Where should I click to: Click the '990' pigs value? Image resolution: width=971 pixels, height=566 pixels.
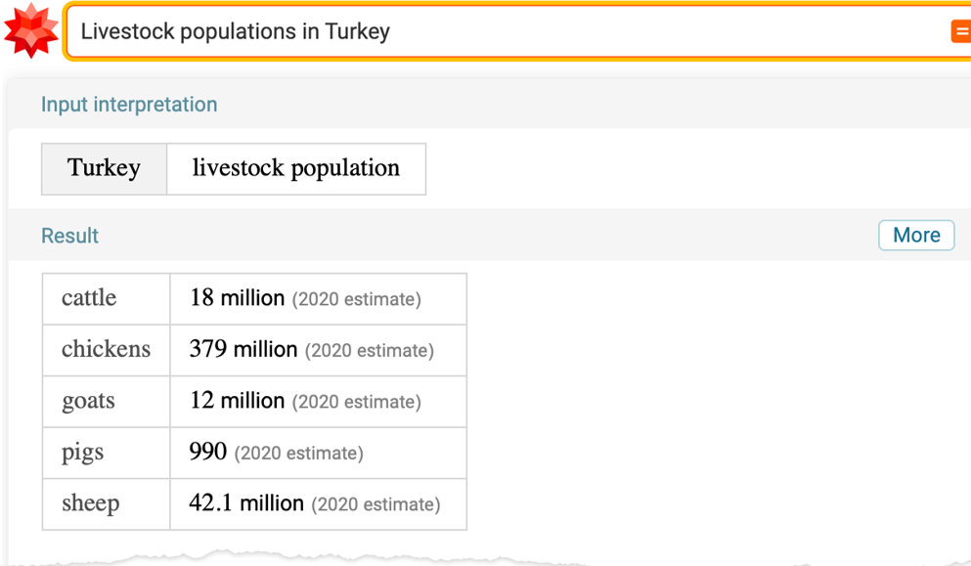(x=208, y=452)
